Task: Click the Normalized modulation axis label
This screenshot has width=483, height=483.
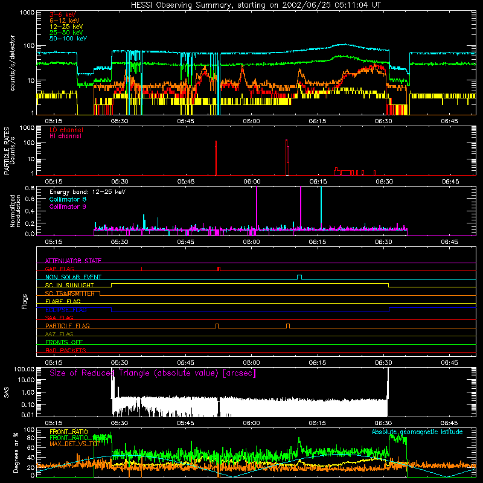Action: click(15, 211)
